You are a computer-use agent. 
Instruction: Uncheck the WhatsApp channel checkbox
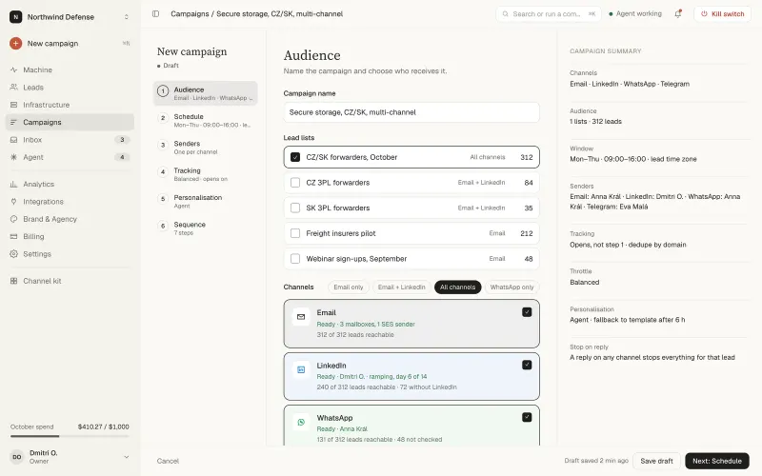pyautogui.click(x=527, y=417)
